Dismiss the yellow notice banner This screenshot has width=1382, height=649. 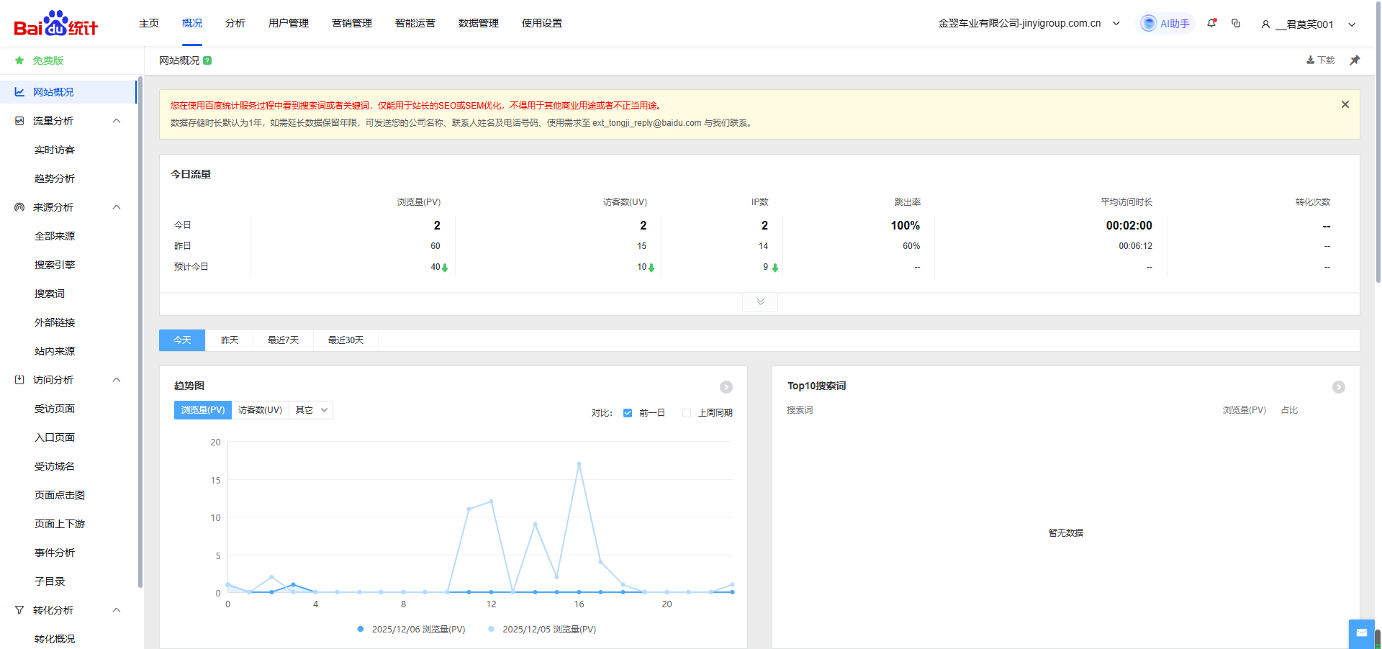coord(1345,105)
